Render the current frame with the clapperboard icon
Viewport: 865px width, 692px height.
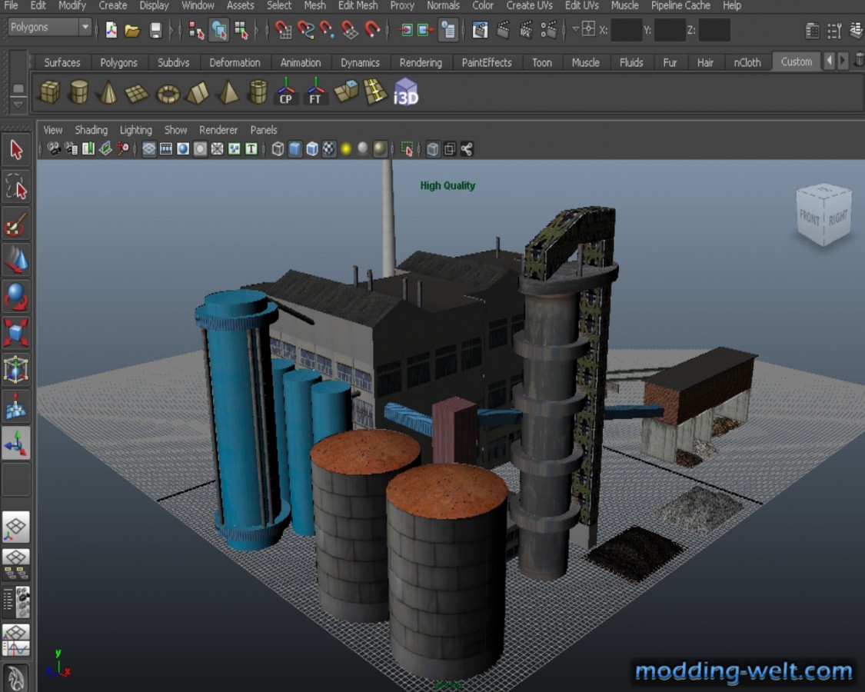coord(503,30)
